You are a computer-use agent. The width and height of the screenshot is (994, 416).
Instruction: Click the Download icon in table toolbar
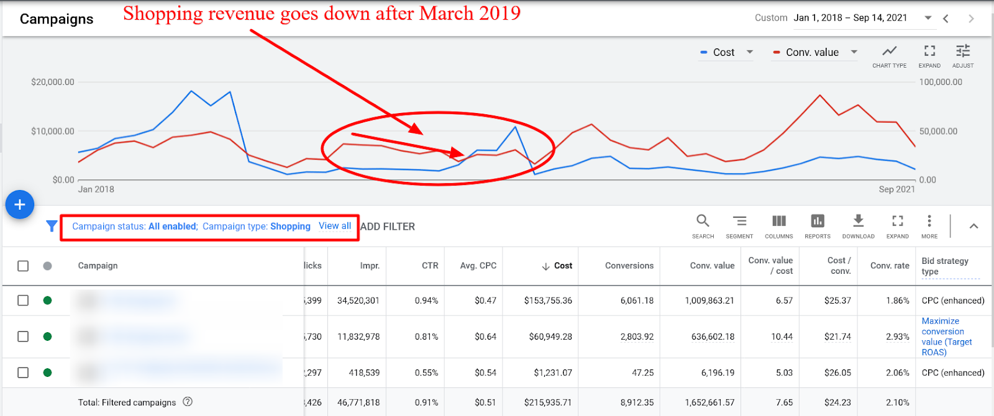point(859,221)
